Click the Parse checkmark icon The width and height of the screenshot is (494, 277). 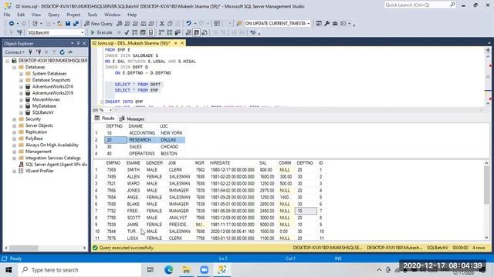pos(127,32)
